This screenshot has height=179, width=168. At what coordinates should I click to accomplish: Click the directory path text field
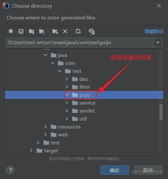80,43
